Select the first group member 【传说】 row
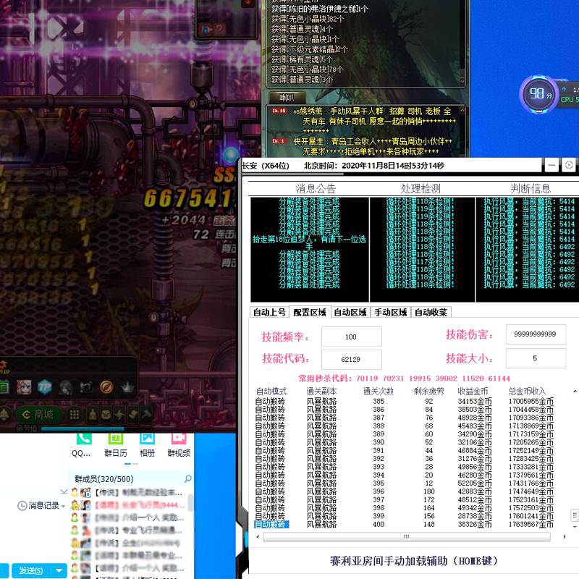Screen dimensions: 579x579 coord(127,493)
